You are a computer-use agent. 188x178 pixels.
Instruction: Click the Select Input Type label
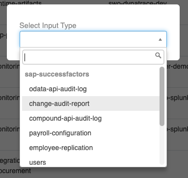tap(48, 25)
